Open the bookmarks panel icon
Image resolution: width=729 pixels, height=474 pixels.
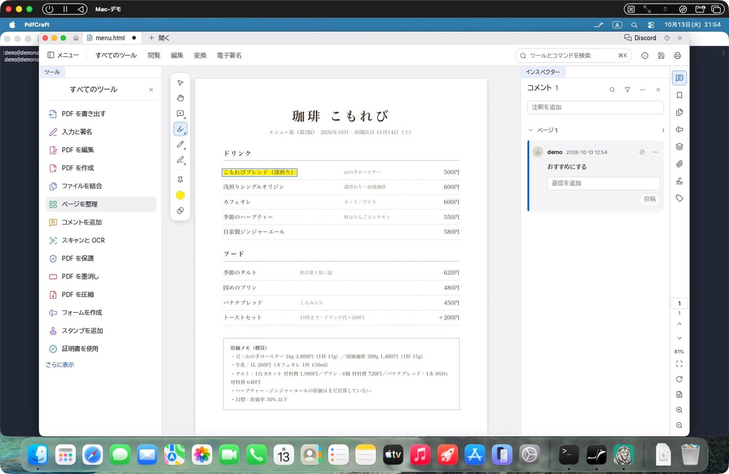[679, 95]
